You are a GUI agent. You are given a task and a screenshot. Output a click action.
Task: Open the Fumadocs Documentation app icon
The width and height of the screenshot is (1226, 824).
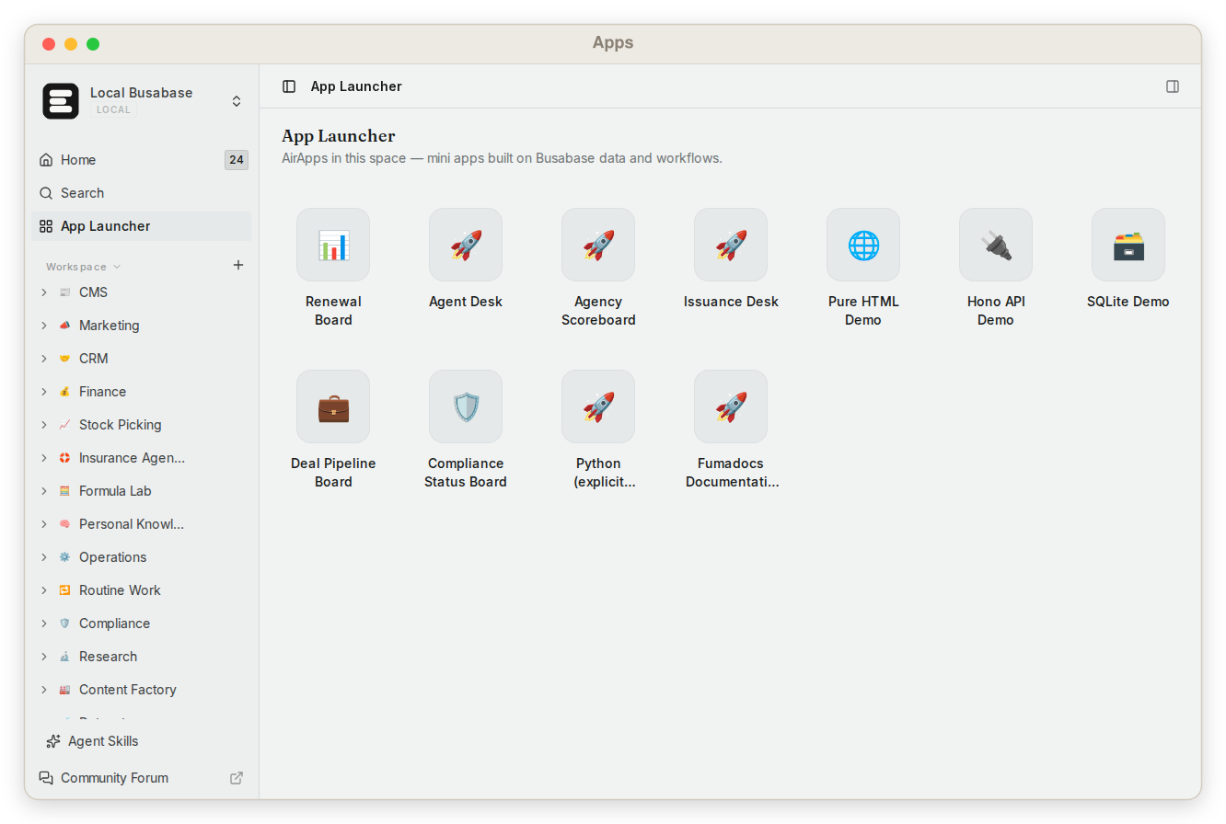[731, 406]
